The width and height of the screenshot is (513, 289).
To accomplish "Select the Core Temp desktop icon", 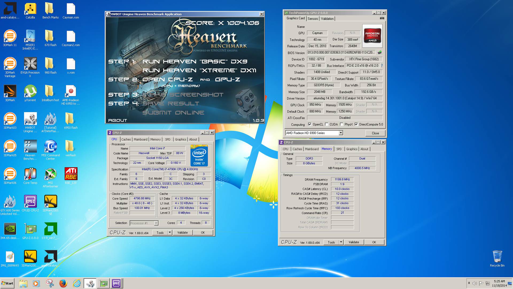I will pos(30,176).
